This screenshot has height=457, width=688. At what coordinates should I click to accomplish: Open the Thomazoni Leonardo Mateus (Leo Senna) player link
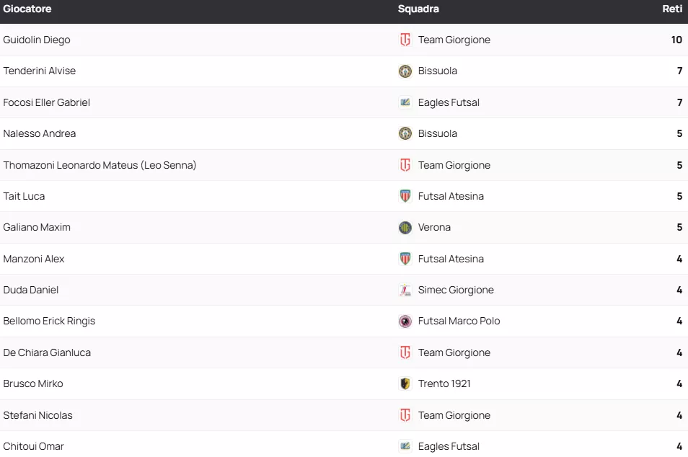[x=100, y=165]
